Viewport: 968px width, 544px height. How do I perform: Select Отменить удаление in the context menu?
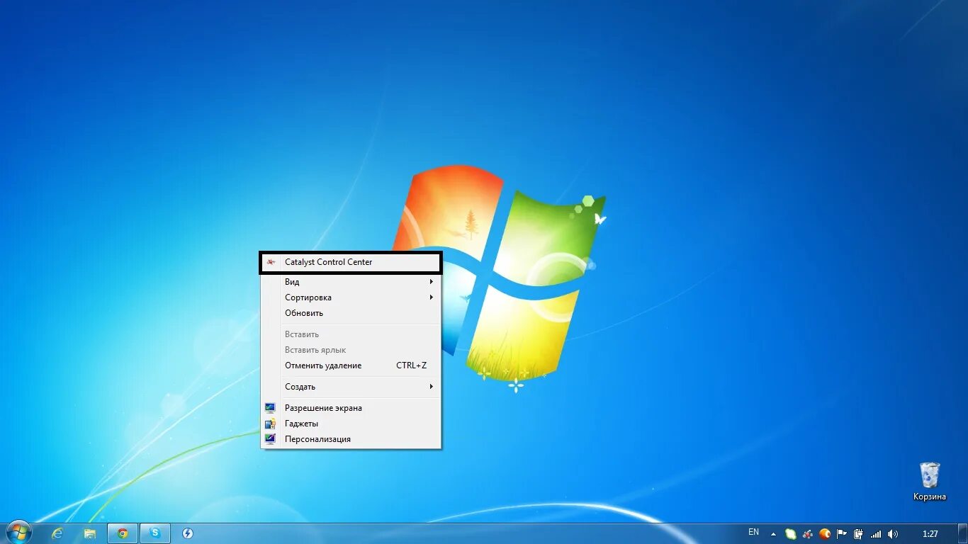(351, 365)
